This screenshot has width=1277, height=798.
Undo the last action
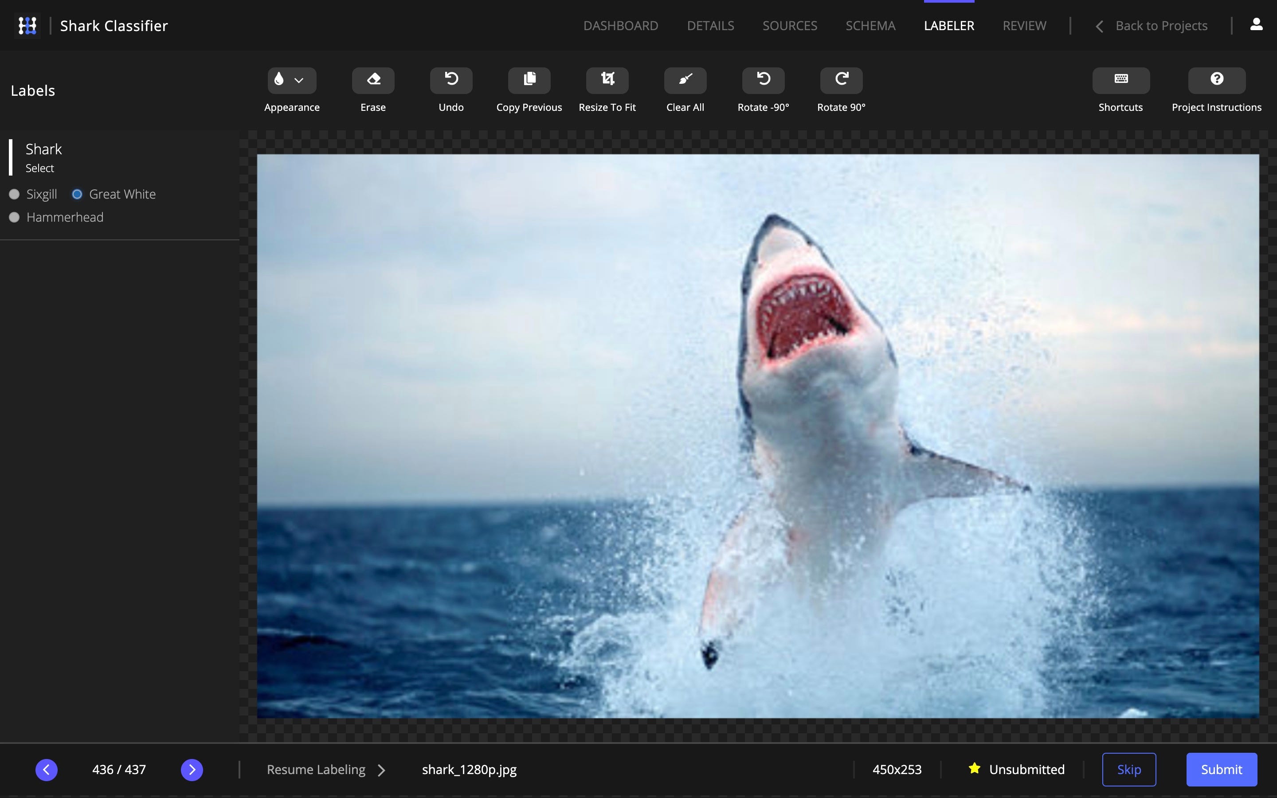click(451, 80)
